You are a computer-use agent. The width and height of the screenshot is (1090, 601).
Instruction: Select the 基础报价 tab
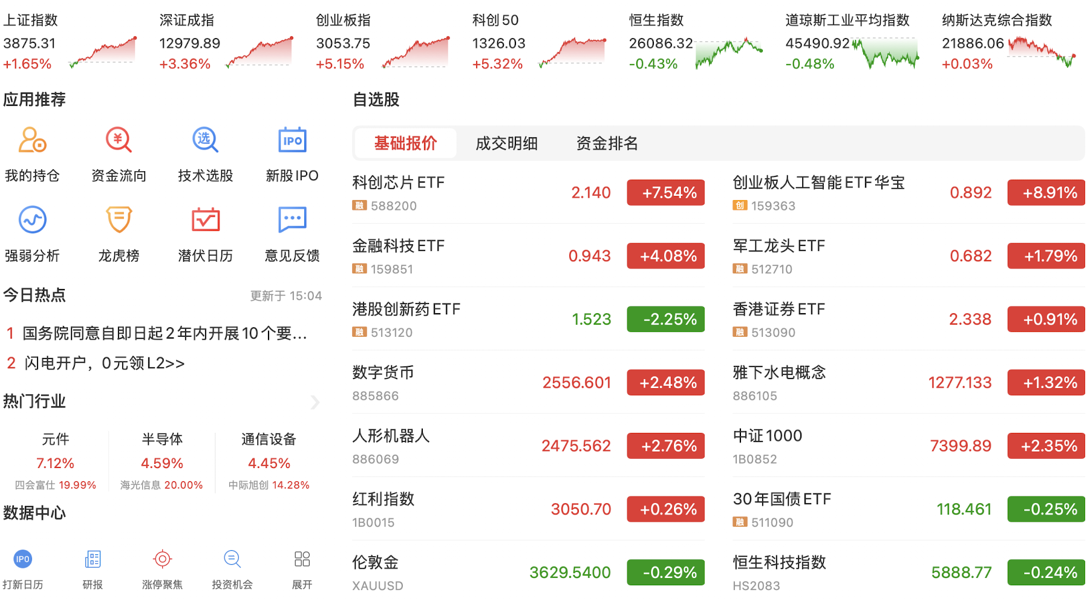pos(405,144)
